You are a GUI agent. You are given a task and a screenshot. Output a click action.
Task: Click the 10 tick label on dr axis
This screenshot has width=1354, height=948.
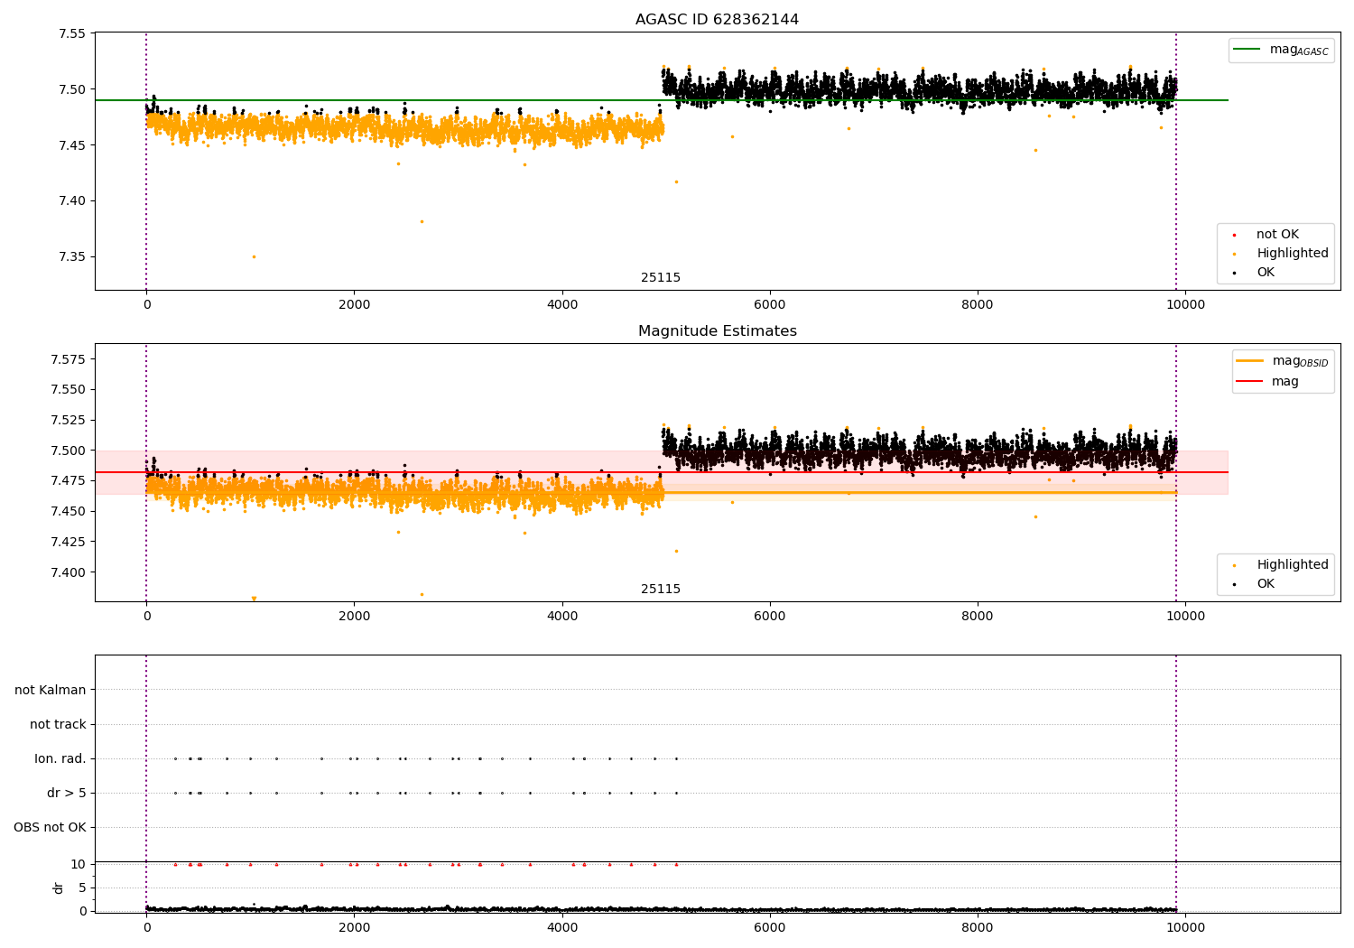[x=79, y=864]
